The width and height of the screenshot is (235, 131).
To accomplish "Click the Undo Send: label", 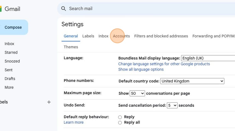I will coord(74,105).
